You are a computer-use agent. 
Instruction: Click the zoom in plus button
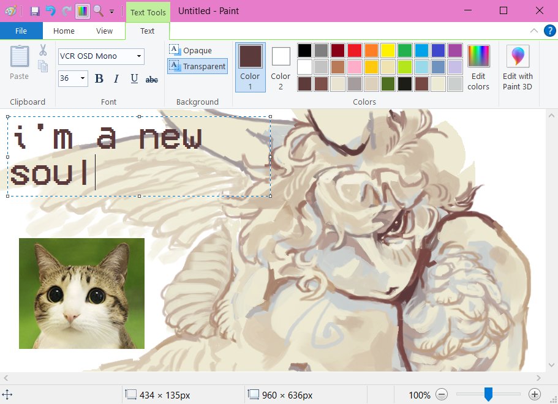click(x=535, y=394)
